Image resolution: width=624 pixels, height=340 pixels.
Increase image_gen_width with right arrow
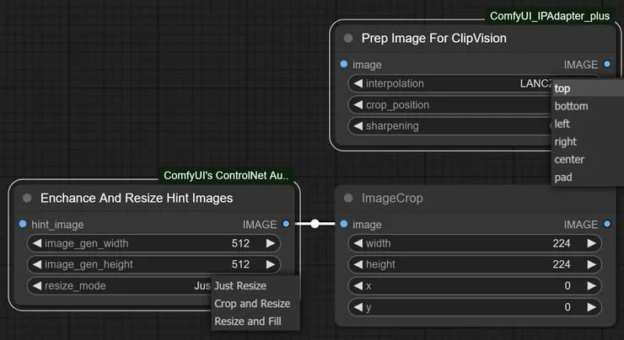tap(270, 243)
